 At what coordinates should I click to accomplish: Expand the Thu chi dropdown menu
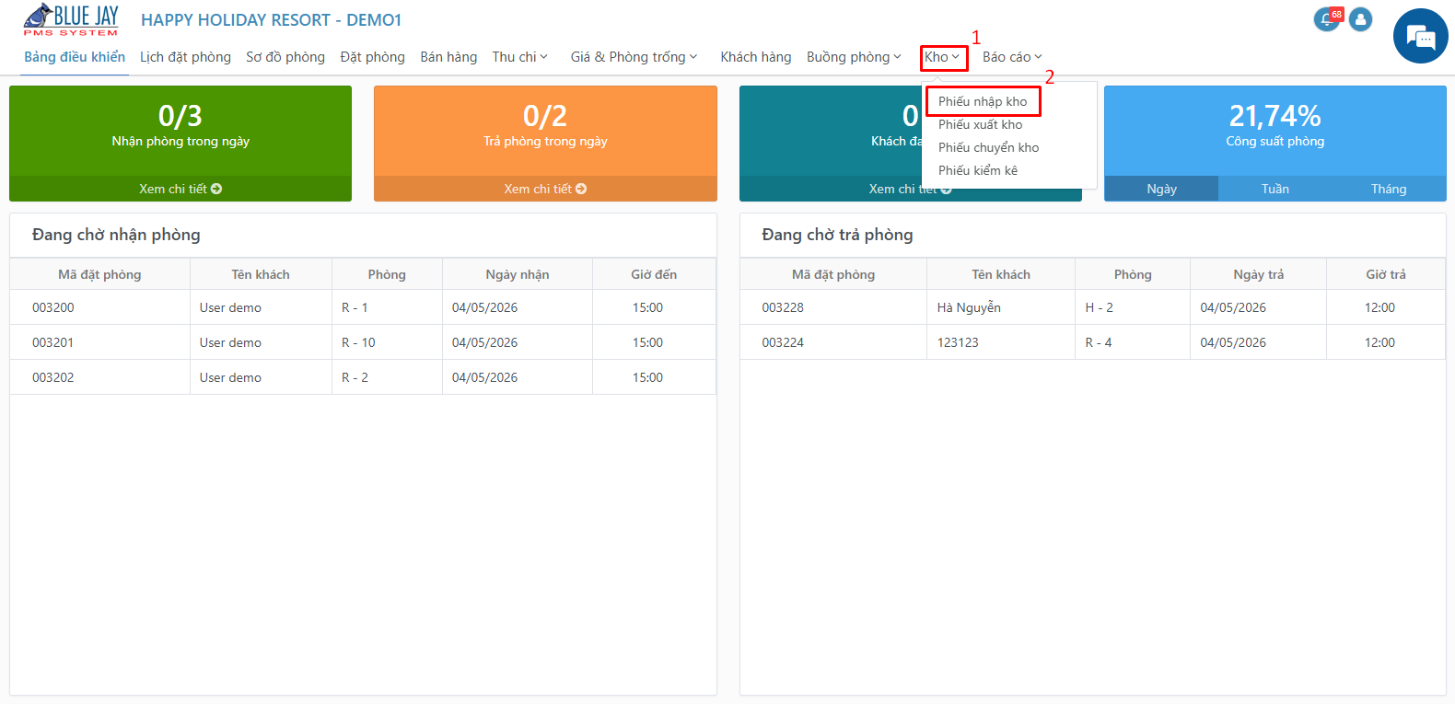519,57
